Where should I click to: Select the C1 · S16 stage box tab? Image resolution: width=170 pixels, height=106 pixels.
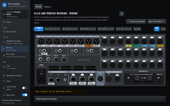[124, 29]
